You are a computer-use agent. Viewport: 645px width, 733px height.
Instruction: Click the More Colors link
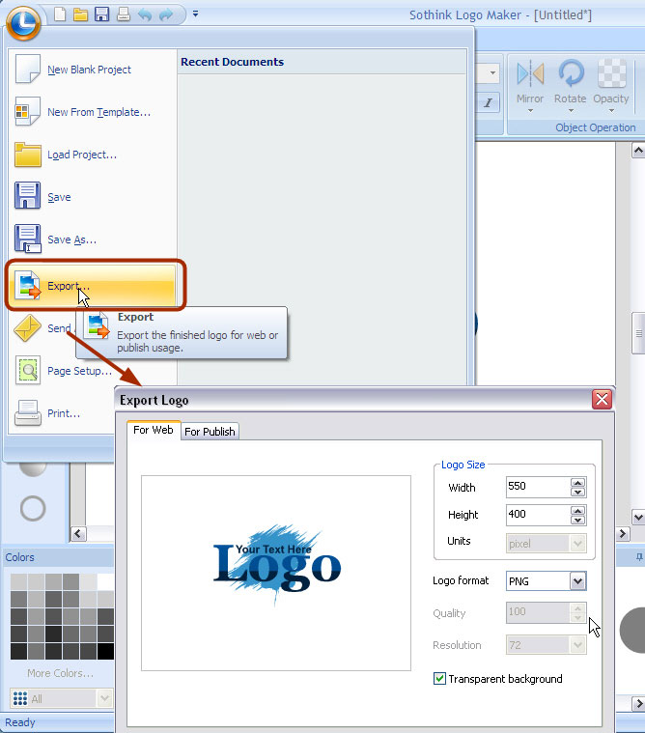click(60, 673)
